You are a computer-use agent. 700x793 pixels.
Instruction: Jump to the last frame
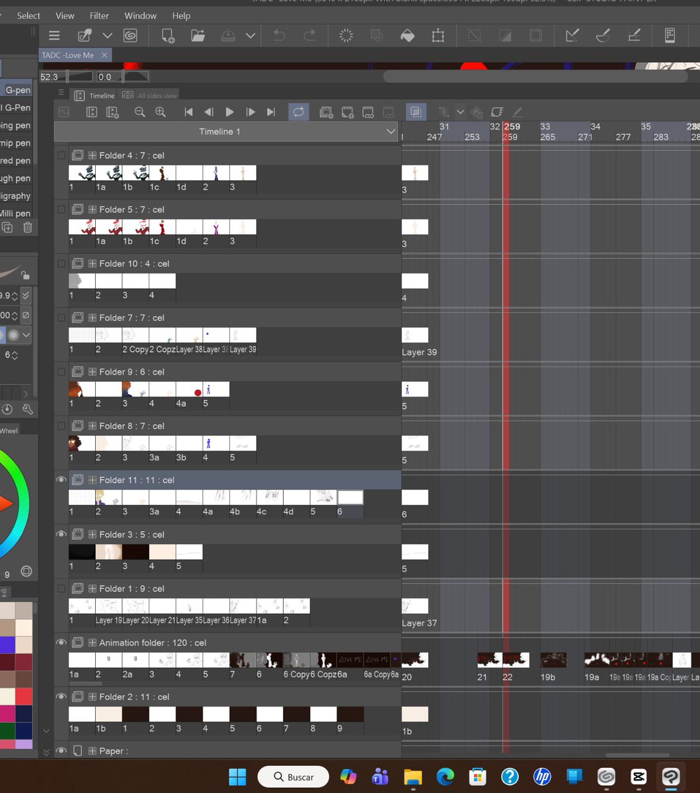[271, 112]
